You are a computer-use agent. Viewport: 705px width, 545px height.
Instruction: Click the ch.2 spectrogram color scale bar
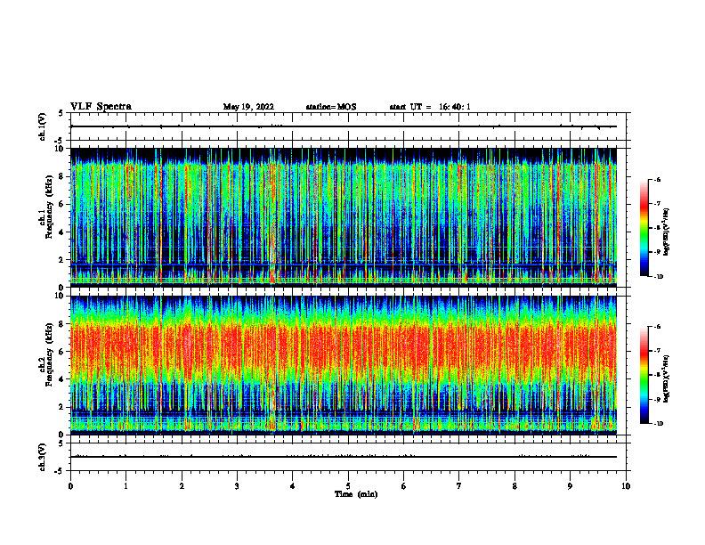644,375
